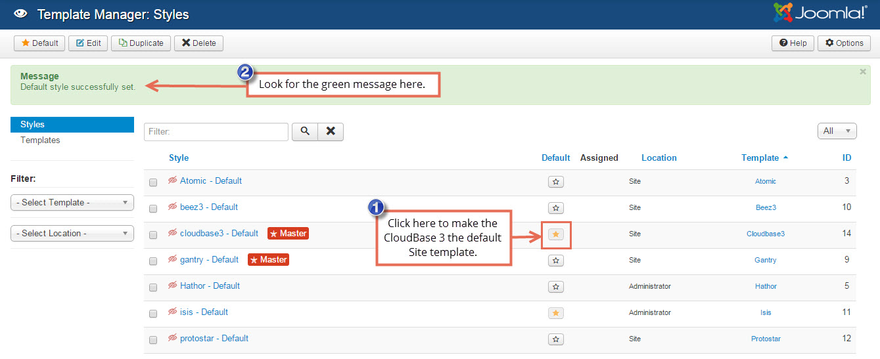880x359 pixels.
Task: Click the preview eye icon beside isis - Default
Action: 173,312
